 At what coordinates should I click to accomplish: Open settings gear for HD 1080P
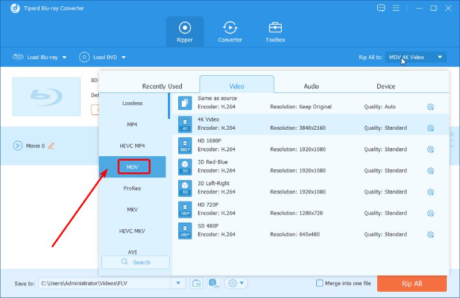pos(430,149)
